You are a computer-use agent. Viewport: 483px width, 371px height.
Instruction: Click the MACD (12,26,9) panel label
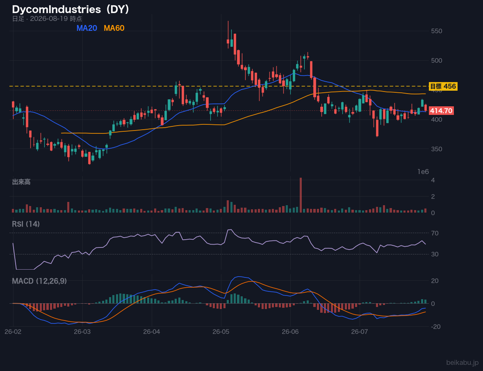39,281
